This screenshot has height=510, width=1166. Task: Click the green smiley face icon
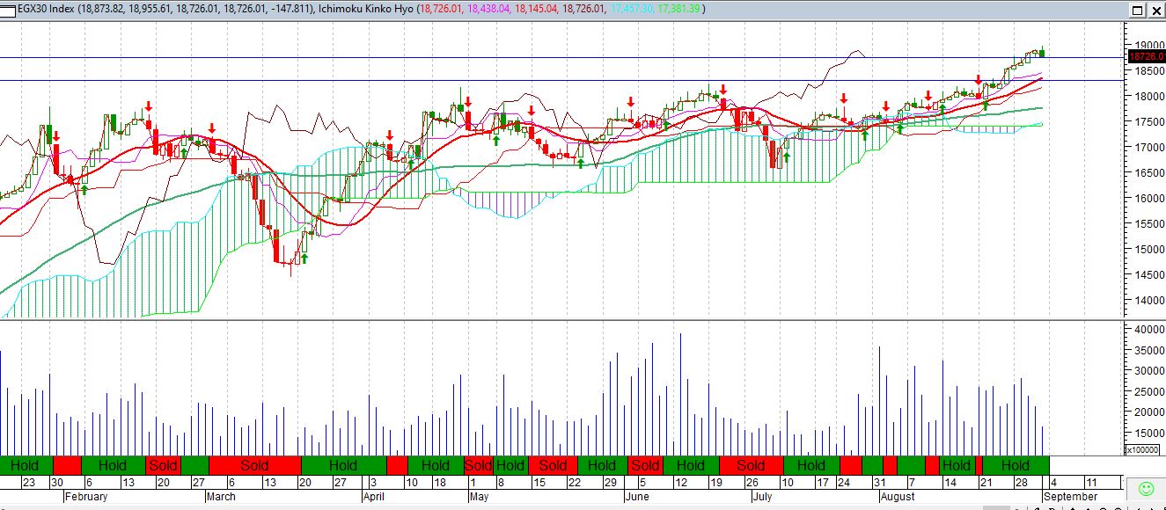(1146, 488)
